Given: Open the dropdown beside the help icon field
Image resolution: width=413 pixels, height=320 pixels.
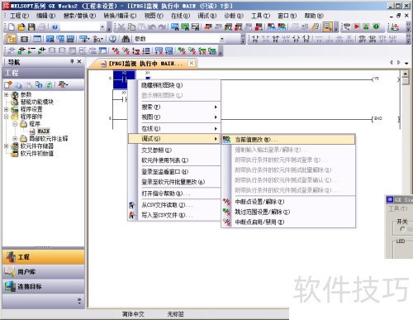Looking at the screenshot, I should (102, 27).
